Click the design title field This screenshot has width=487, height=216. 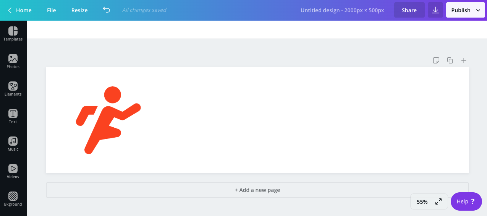[342, 10]
